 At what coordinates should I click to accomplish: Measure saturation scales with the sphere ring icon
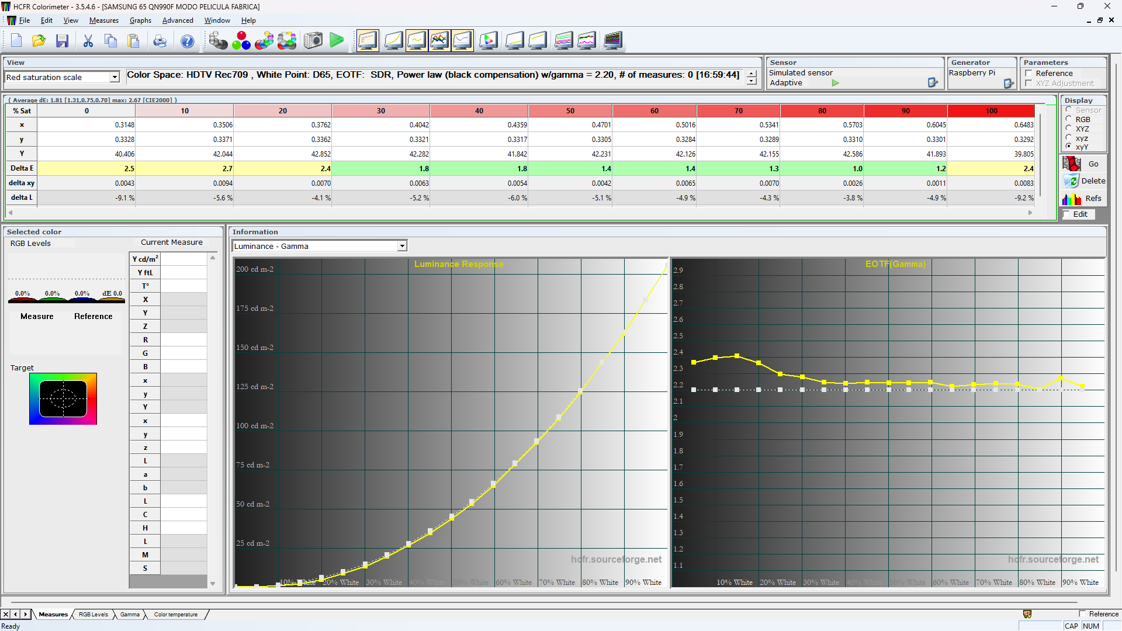287,41
